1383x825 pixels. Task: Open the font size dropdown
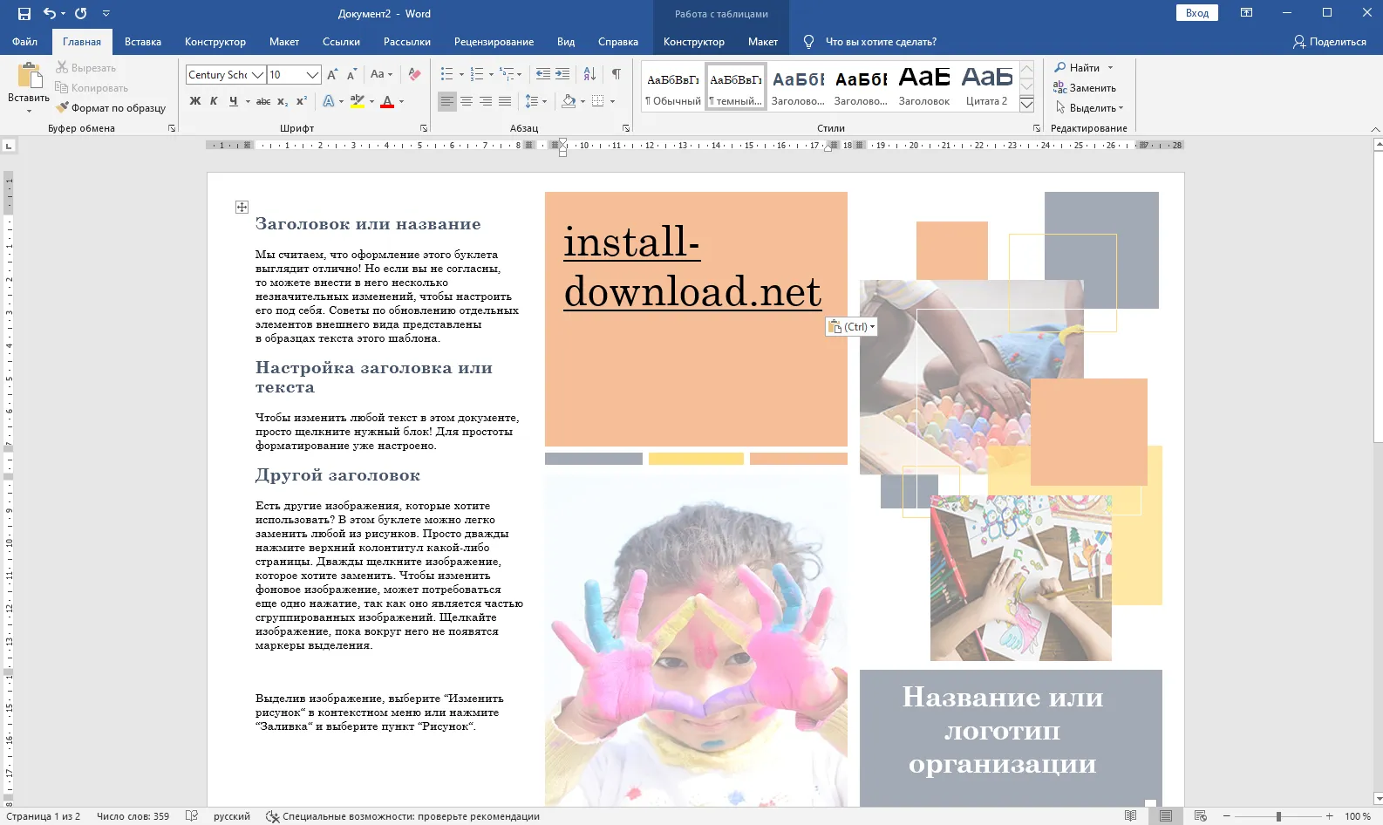click(x=312, y=75)
